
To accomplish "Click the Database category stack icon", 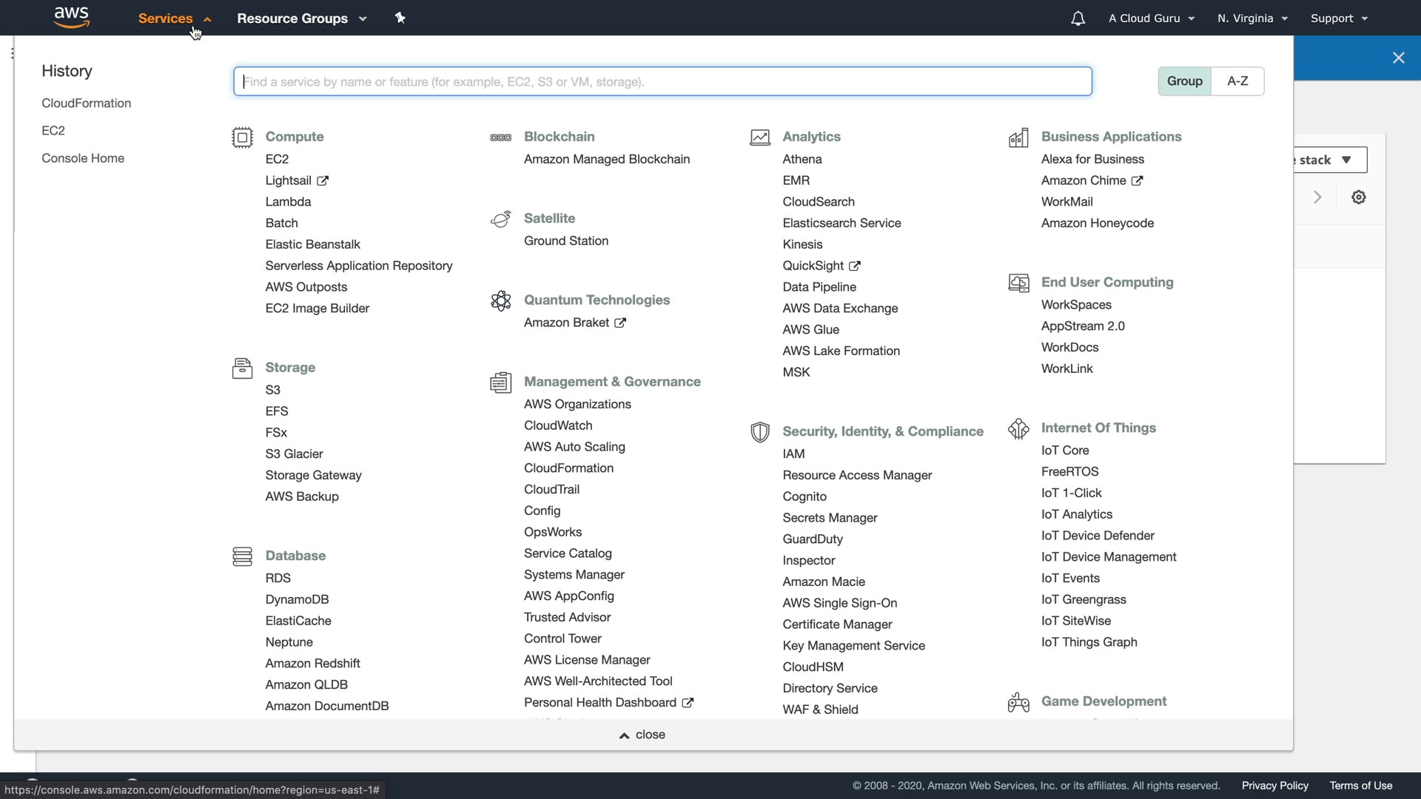I will (x=242, y=556).
